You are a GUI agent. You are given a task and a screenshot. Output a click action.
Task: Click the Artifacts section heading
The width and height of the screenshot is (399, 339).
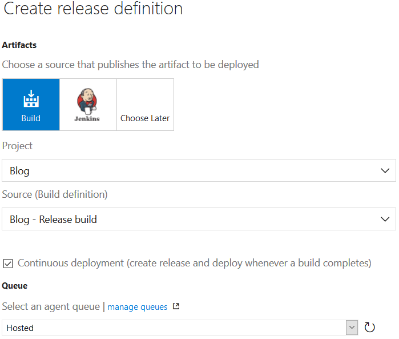19,45
